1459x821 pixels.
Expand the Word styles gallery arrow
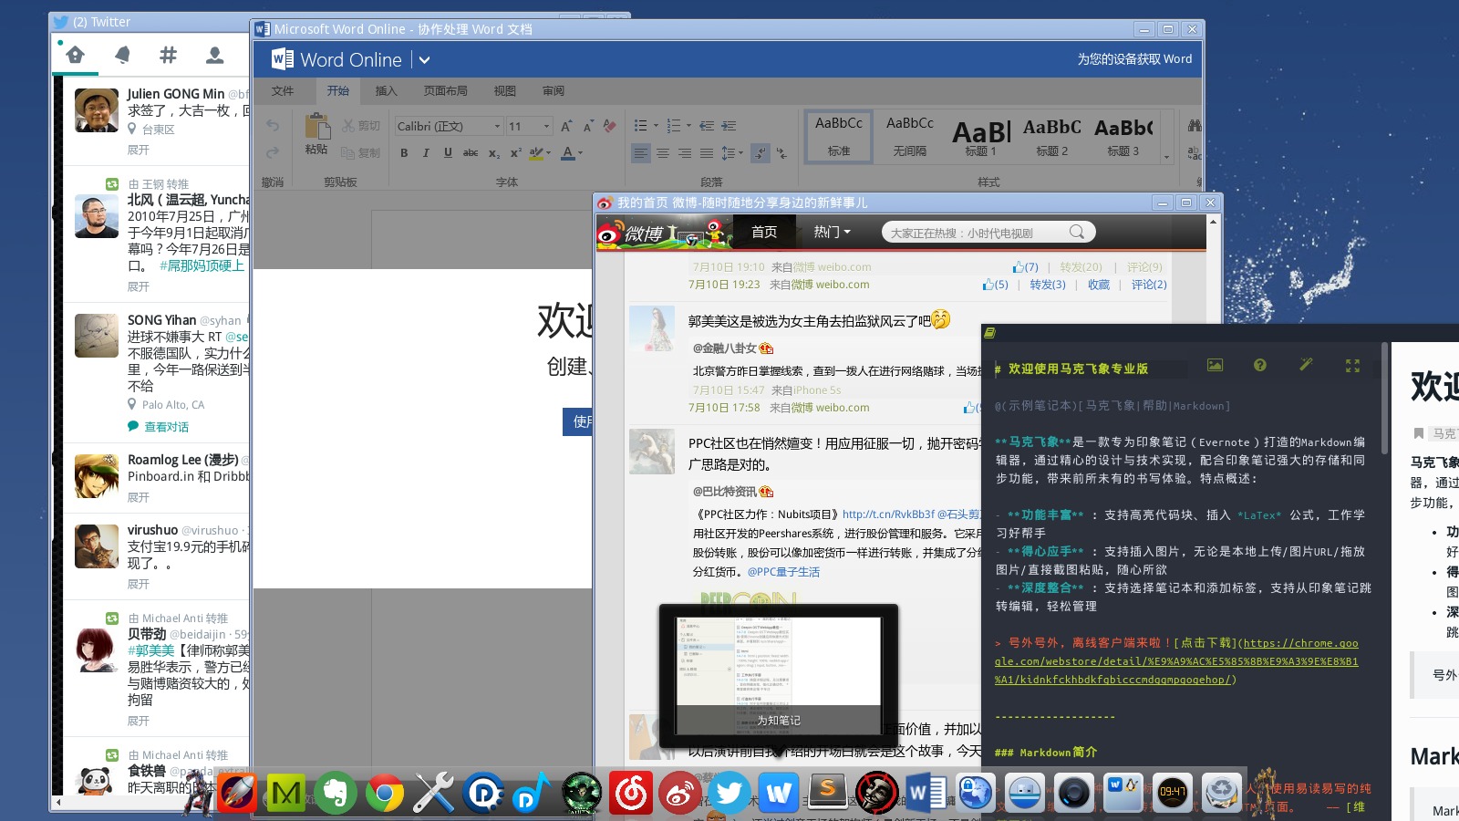click(x=1166, y=157)
